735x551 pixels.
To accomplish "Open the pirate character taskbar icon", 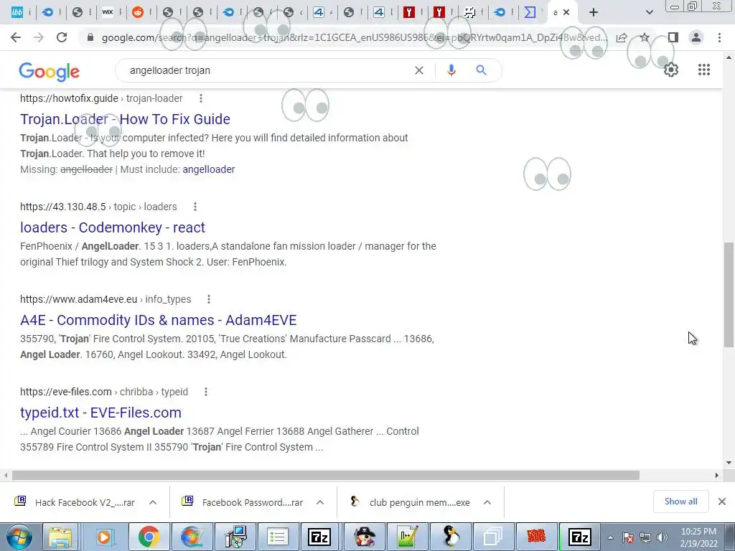I will pos(364,537).
